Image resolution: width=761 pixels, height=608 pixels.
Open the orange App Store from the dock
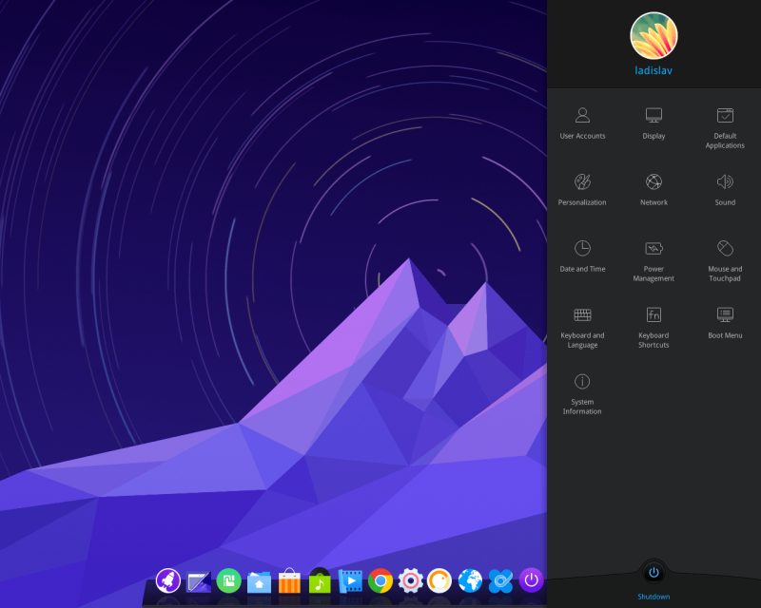[288, 581]
